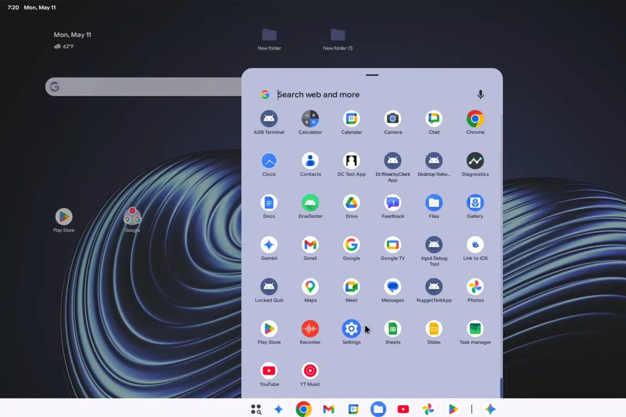Launch YT Music
This screenshot has height=417, width=626.
[310, 371]
